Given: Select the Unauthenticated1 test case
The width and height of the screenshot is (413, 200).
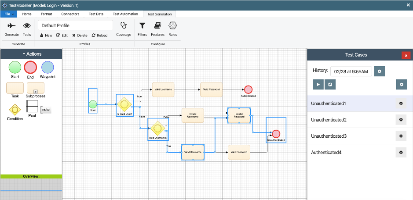Looking at the screenshot, I should [x=360, y=104].
